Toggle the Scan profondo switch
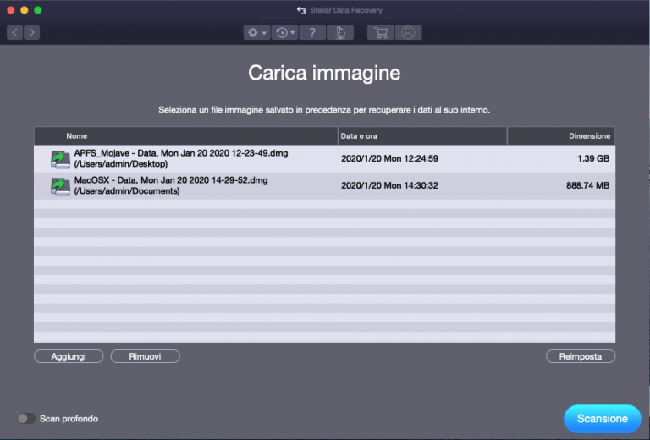Screen dimensions: 650x440 point(26,419)
